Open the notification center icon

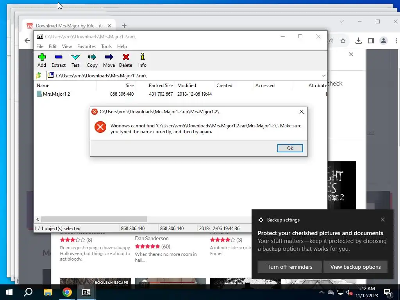click(387, 293)
